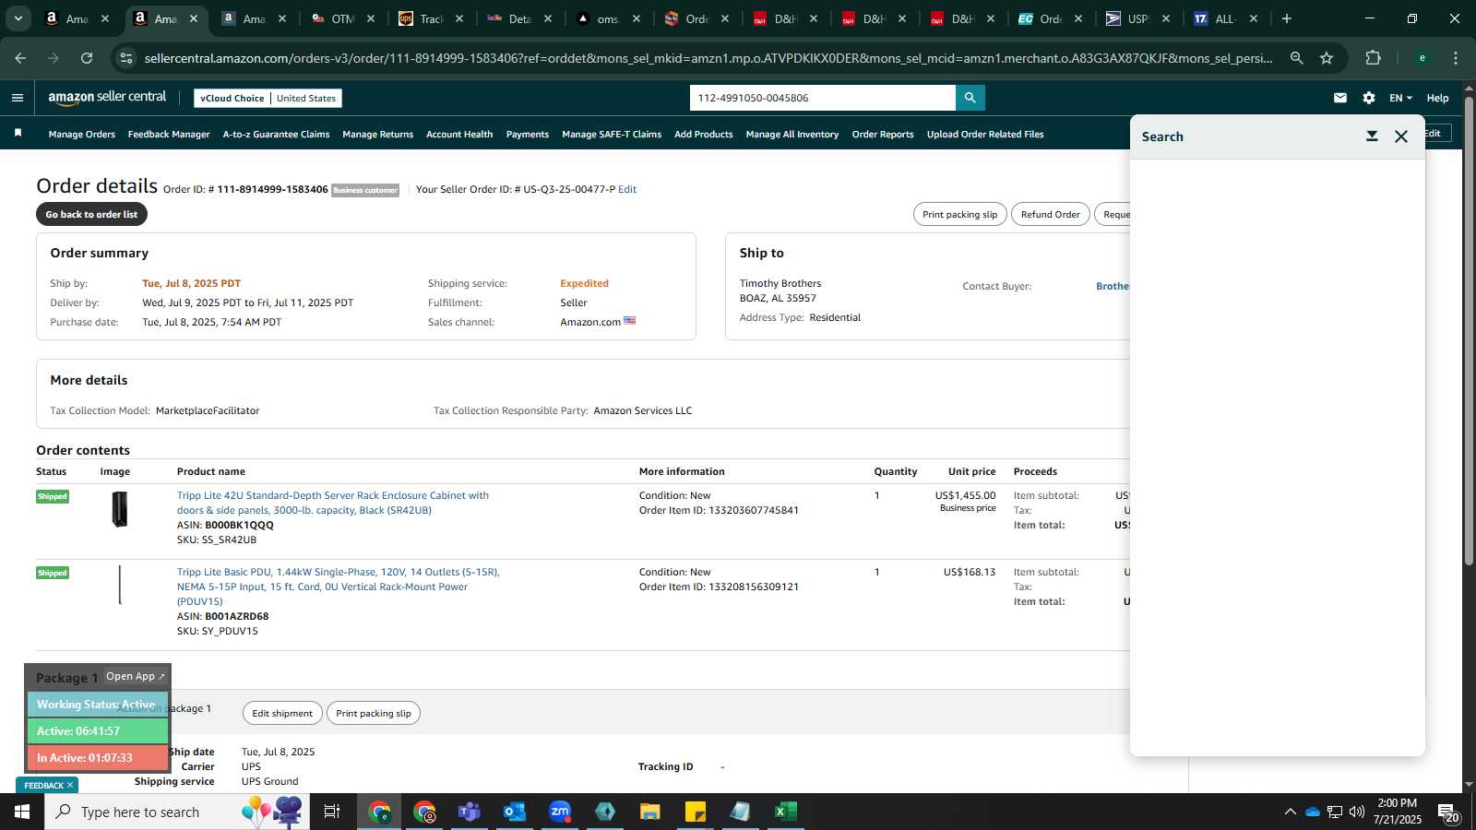Open File Explorer in taskbar

click(650, 812)
